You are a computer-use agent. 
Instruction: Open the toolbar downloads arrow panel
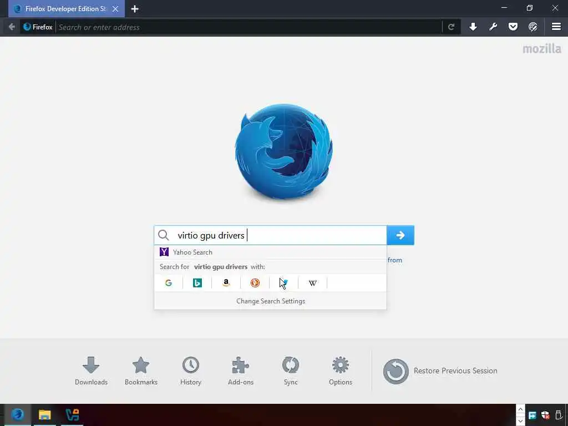point(473,27)
